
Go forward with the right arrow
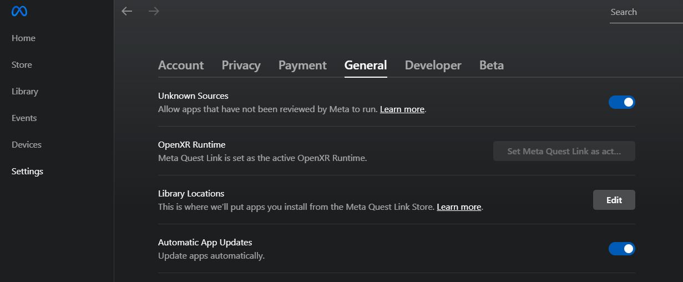(154, 11)
